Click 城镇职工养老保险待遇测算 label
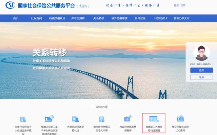This screenshot has height=135, width=217. (154, 129)
